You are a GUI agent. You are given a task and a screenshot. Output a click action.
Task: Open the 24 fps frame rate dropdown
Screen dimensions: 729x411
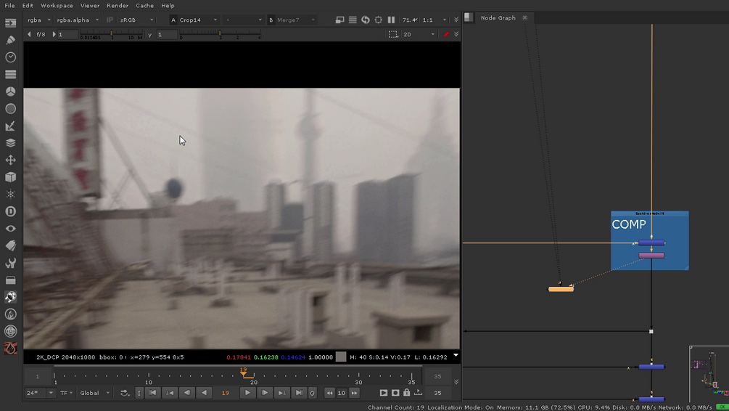click(40, 393)
